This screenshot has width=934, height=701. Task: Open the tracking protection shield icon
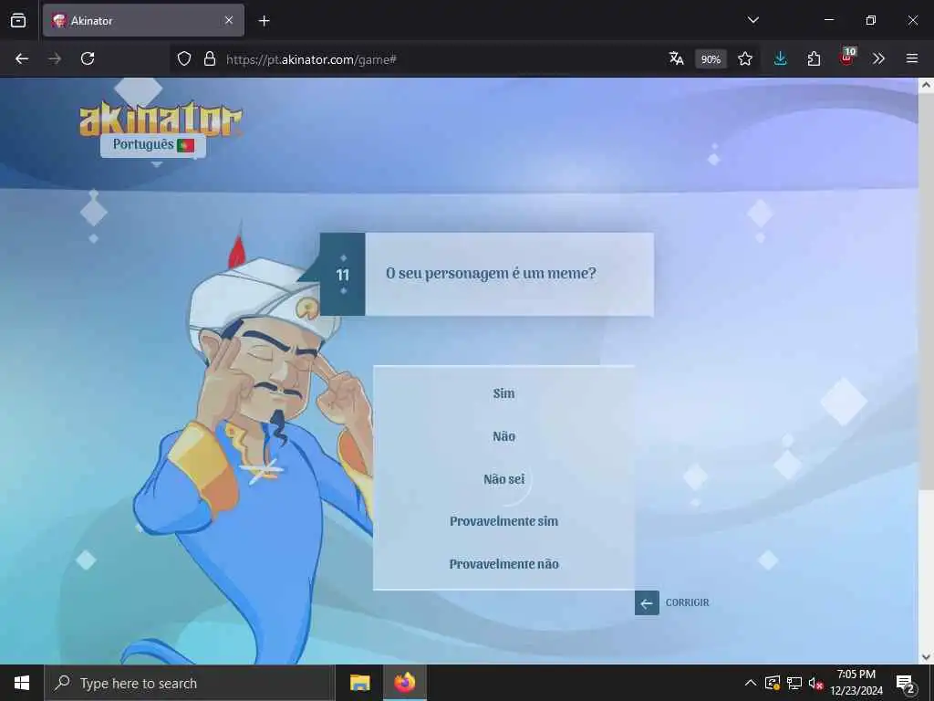(x=184, y=58)
